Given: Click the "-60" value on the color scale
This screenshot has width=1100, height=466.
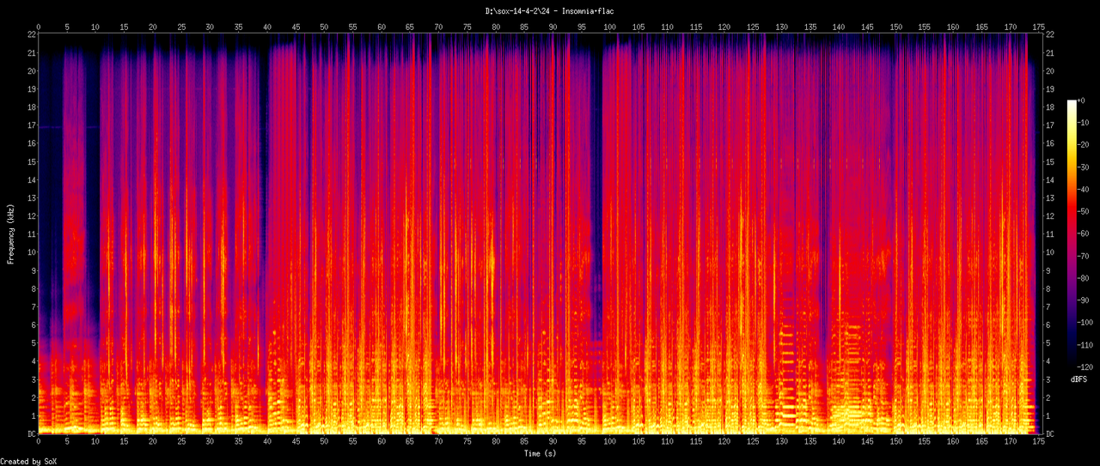Looking at the screenshot, I should tap(1085, 235).
